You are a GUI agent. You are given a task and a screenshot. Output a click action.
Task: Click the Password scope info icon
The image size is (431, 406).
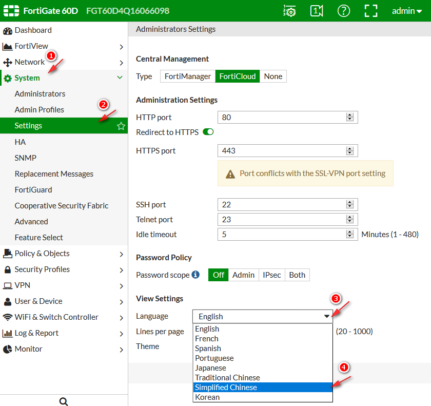pyautogui.click(x=195, y=275)
